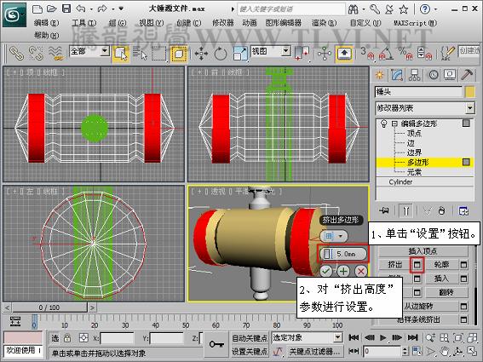Toggle Show End Result in modifier stack

tap(405, 210)
